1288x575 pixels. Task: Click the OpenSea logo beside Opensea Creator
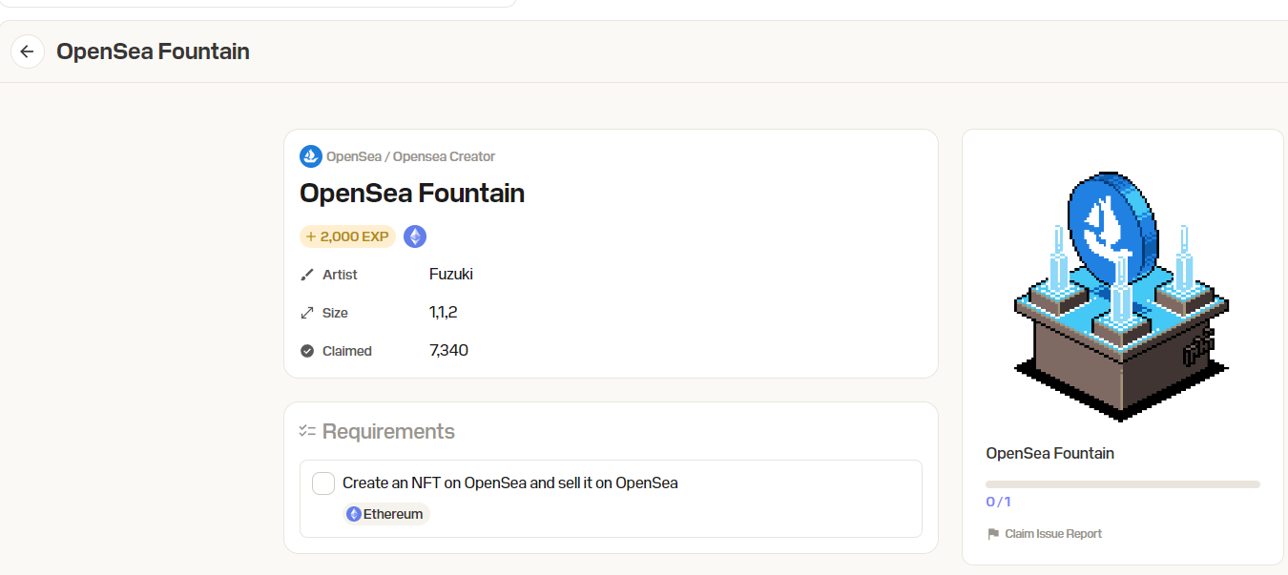point(311,156)
